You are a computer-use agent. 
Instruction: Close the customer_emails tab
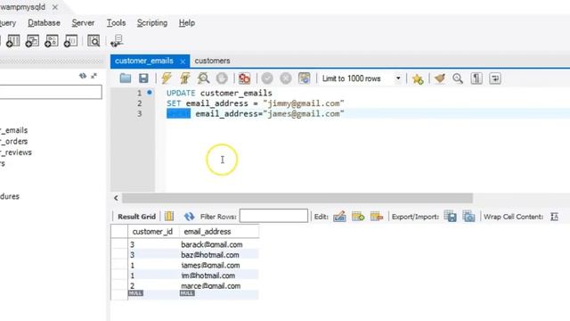pos(183,62)
